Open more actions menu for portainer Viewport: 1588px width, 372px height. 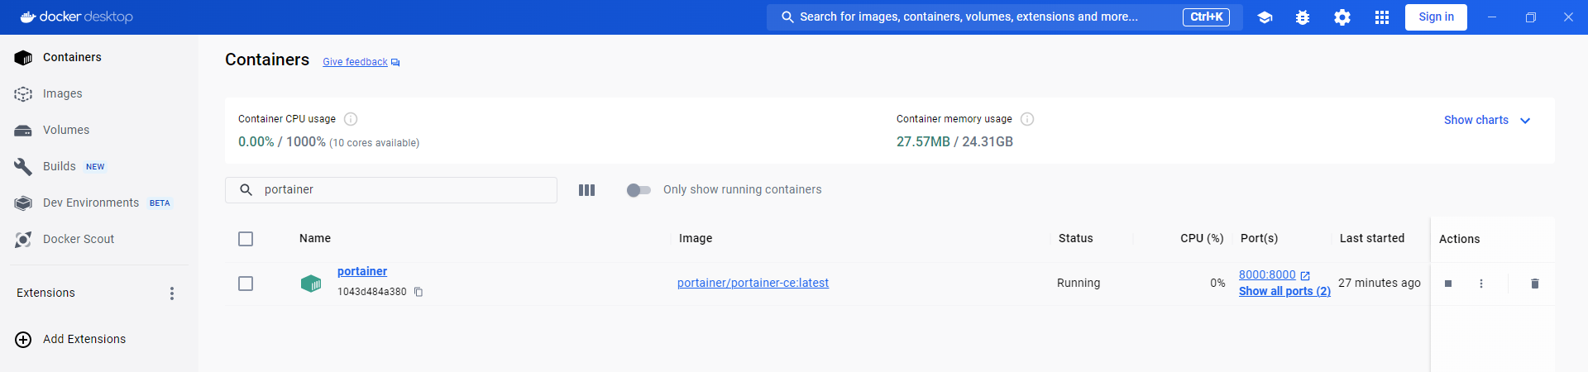pos(1481,284)
